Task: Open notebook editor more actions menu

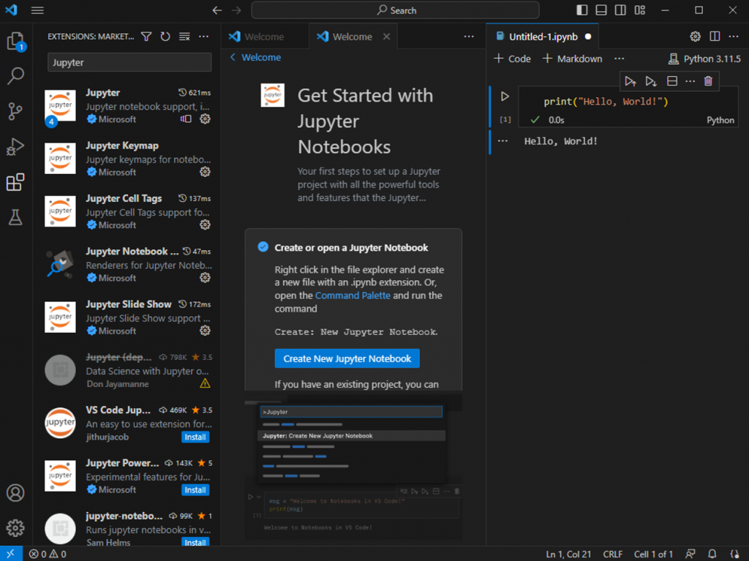Action: (x=734, y=37)
